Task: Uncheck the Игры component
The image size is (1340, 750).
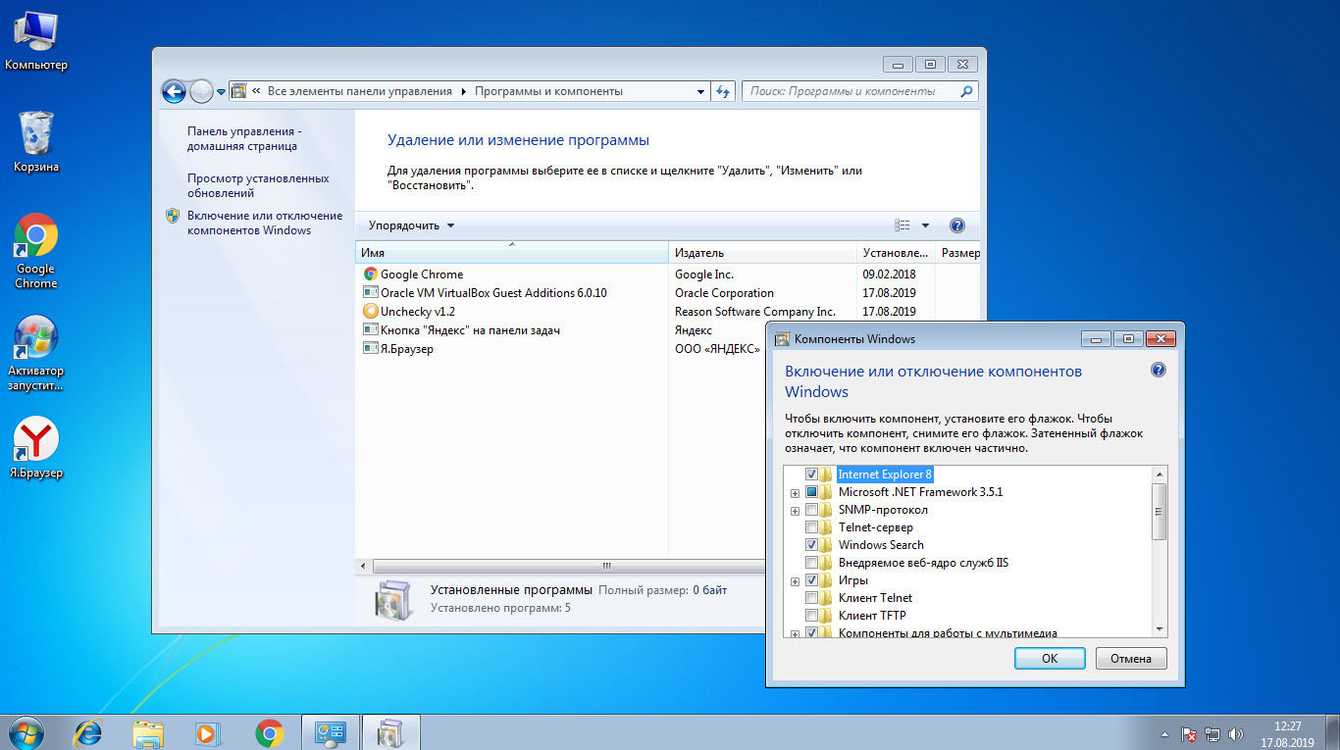Action: point(811,580)
